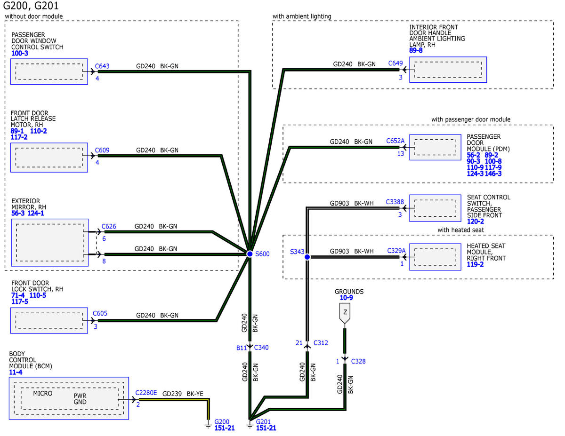Select the Heated Seat Module component box

point(435,257)
